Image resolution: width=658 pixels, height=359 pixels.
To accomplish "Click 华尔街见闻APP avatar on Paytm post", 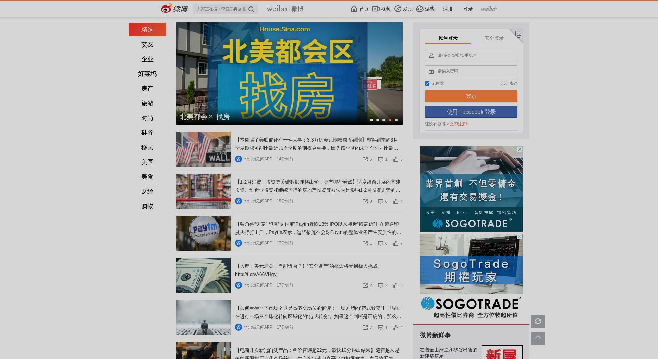I will [239, 243].
